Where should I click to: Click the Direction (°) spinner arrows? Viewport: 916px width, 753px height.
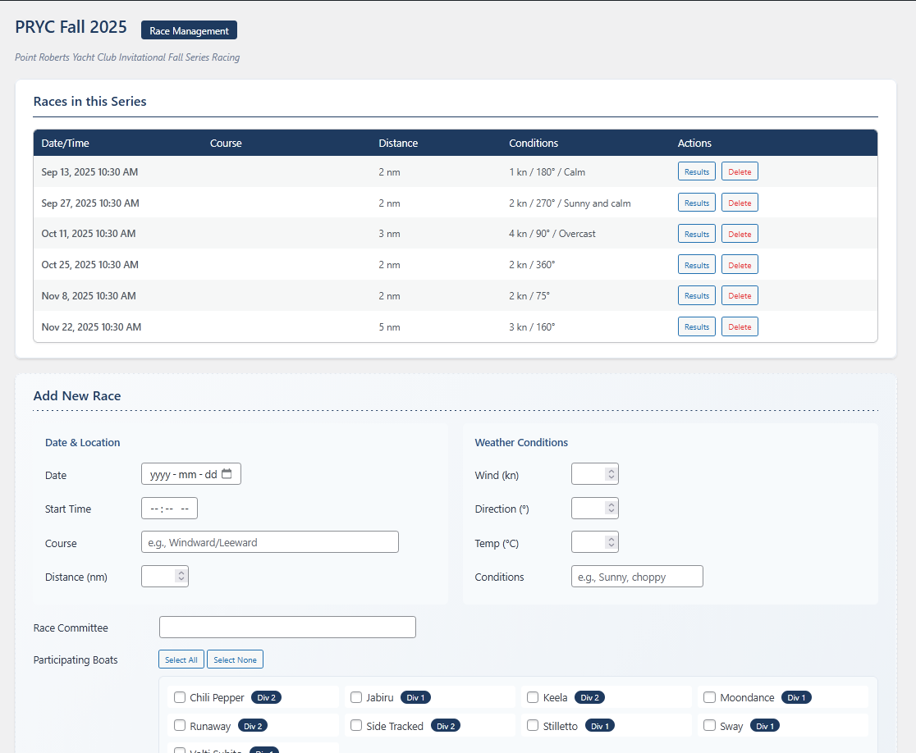tap(611, 509)
